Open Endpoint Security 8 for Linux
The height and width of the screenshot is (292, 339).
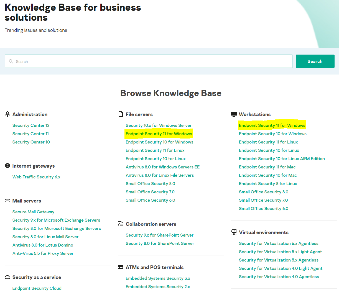coord(268,184)
